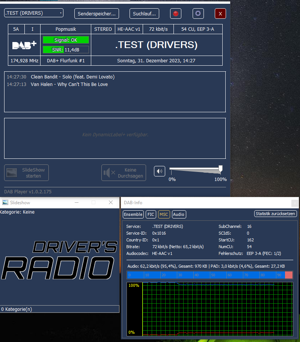Switch to the Audio tab
This screenshot has width=300, height=342.
point(179,214)
